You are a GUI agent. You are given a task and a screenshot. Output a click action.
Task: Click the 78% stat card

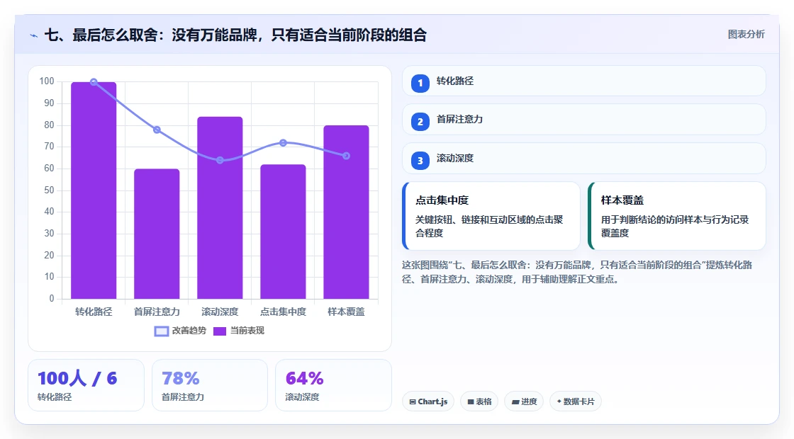tap(210, 385)
